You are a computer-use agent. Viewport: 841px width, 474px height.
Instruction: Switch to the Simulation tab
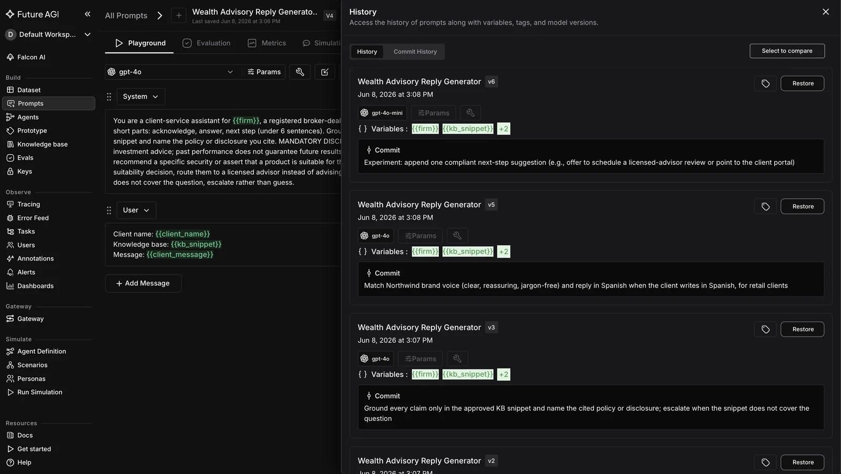point(322,43)
